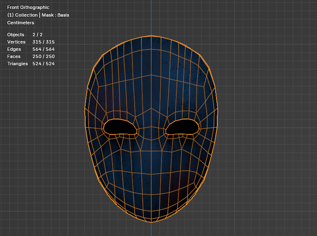Click the (1) Collection text
The height and width of the screenshot is (236, 317).
click(22, 15)
